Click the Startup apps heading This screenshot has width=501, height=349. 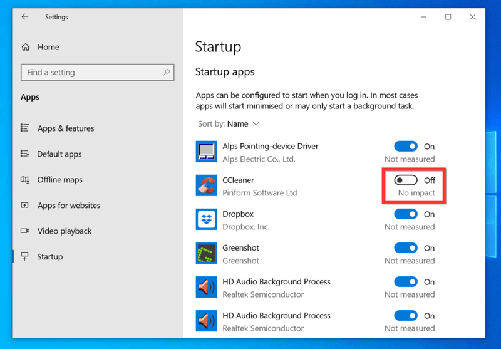[x=225, y=71]
